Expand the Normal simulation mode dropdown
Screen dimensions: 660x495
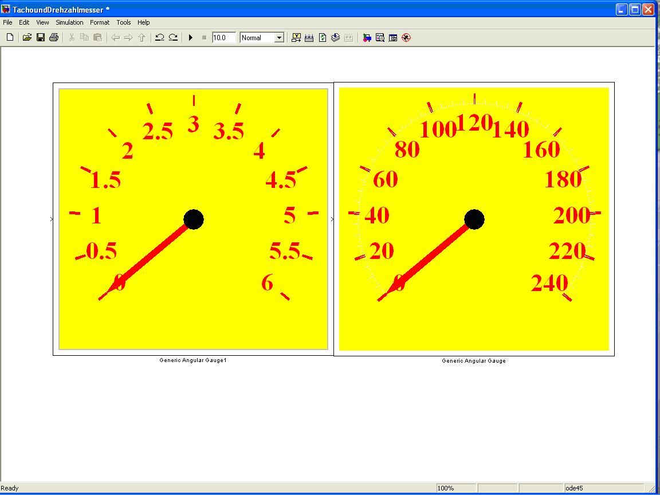click(x=279, y=38)
